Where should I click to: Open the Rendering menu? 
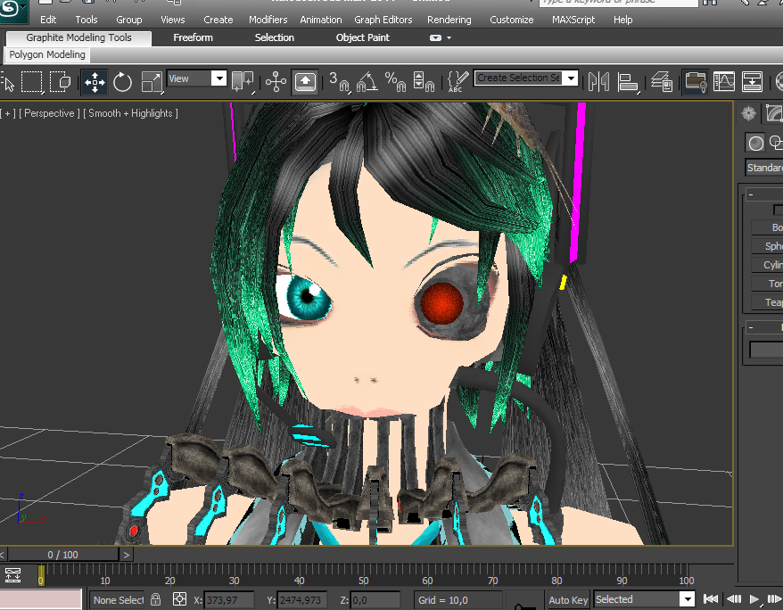point(449,20)
